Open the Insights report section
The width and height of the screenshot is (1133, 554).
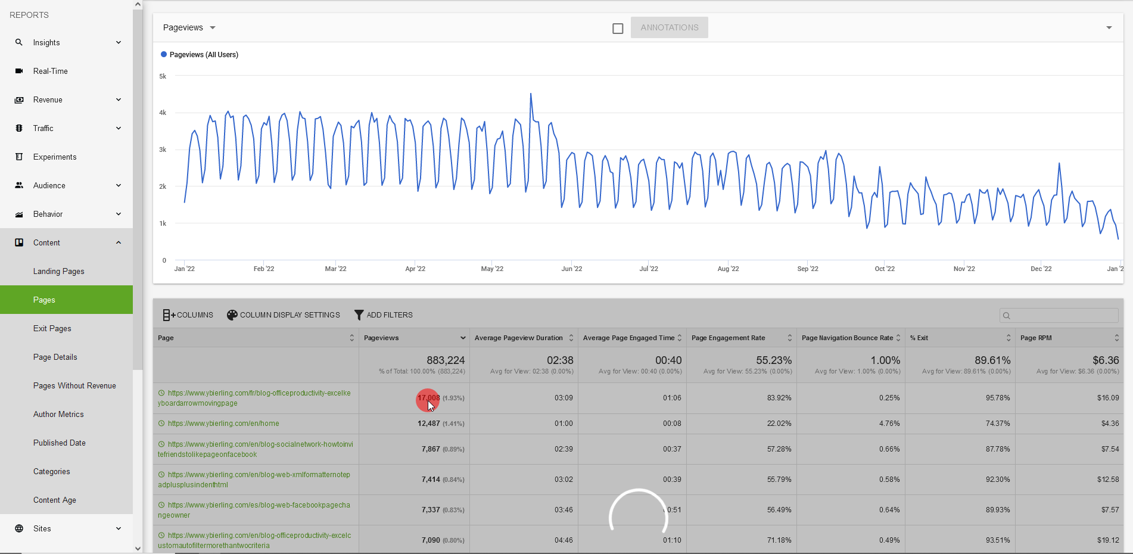click(46, 42)
